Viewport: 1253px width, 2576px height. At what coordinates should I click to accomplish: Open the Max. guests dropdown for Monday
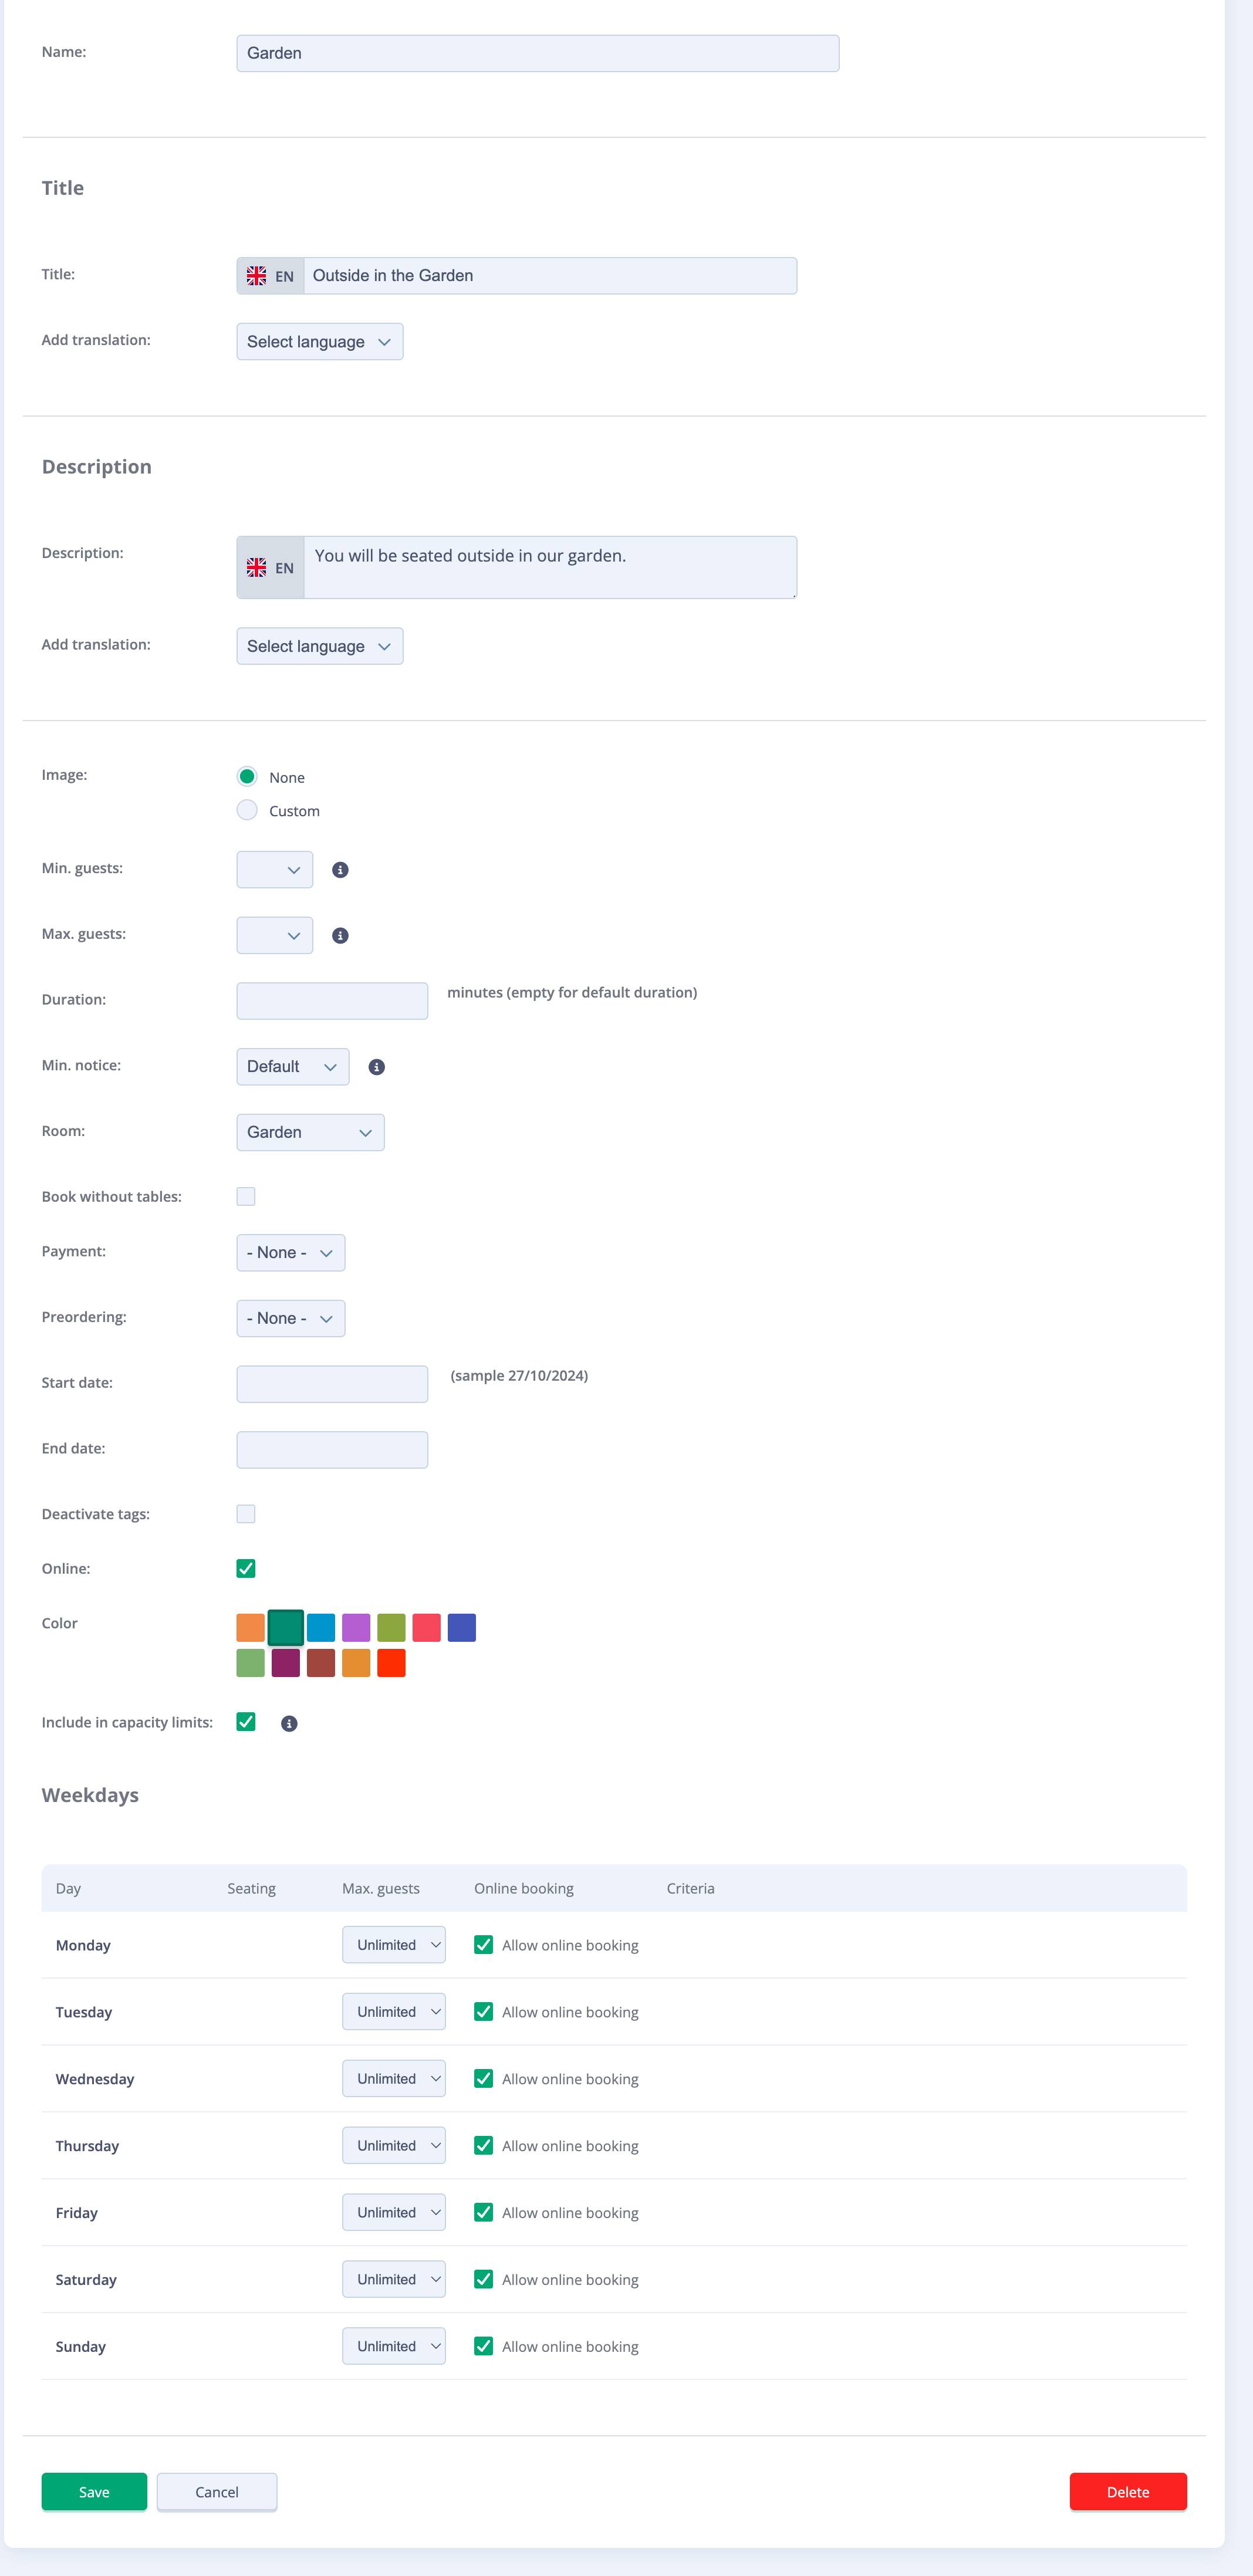pyautogui.click(x=393, y=1944)
